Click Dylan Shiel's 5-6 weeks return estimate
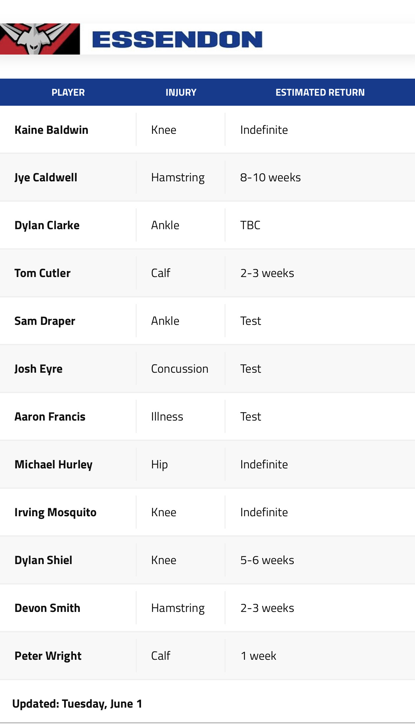Image resolution: width=415 pixels, height=724 pixels. pyautogui.click(x=267, y=560)
